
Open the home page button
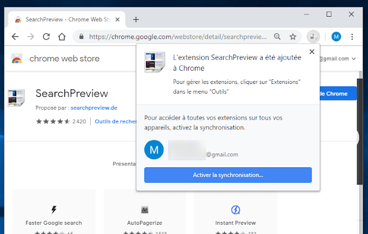tap(62, 37)
